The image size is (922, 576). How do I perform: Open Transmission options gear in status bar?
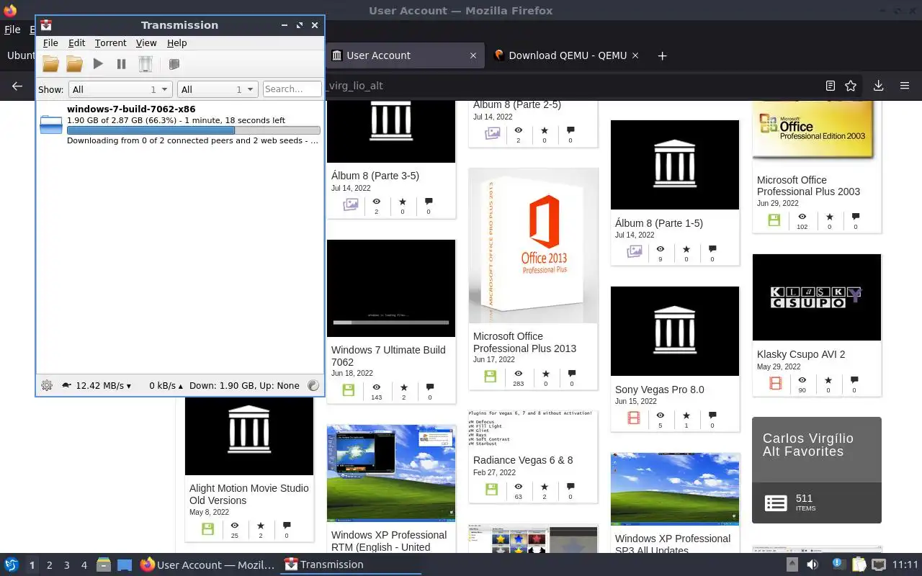(x=47, y=385)
